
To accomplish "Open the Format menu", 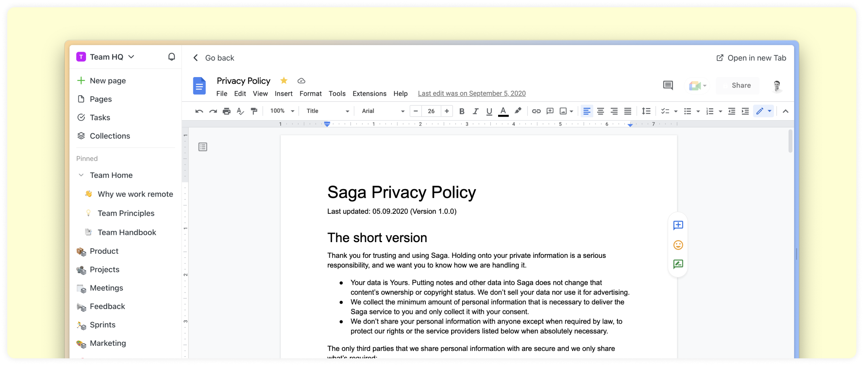I will [310, 94].
